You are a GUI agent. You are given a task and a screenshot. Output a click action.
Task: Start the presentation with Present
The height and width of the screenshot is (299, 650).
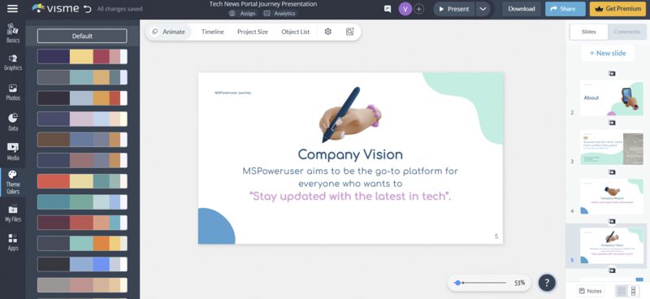point(454,9)
